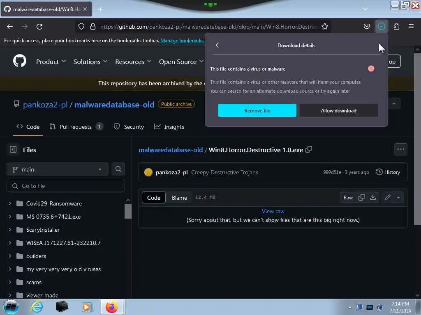Open the more file actions ellipsis button

[400, 149]
